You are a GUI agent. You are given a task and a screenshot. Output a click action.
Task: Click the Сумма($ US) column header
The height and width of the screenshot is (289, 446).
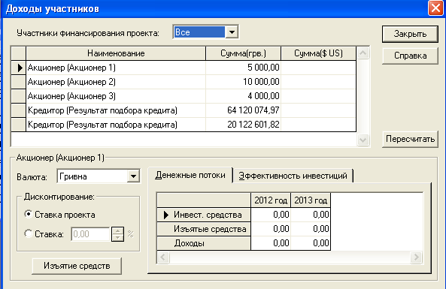pyautogui.click(x=319, y=53)
